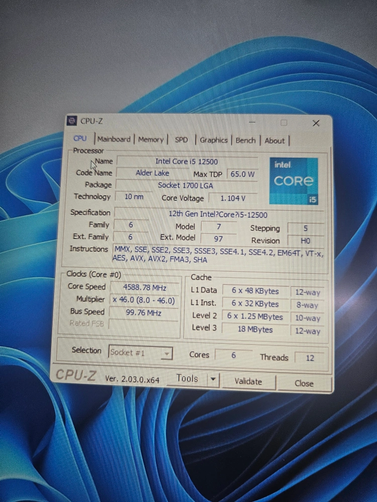377x502 pixels.
Task: Click the Level 2 value '6 x 1.25 MBytes'
Action: [x=255, y=317]
